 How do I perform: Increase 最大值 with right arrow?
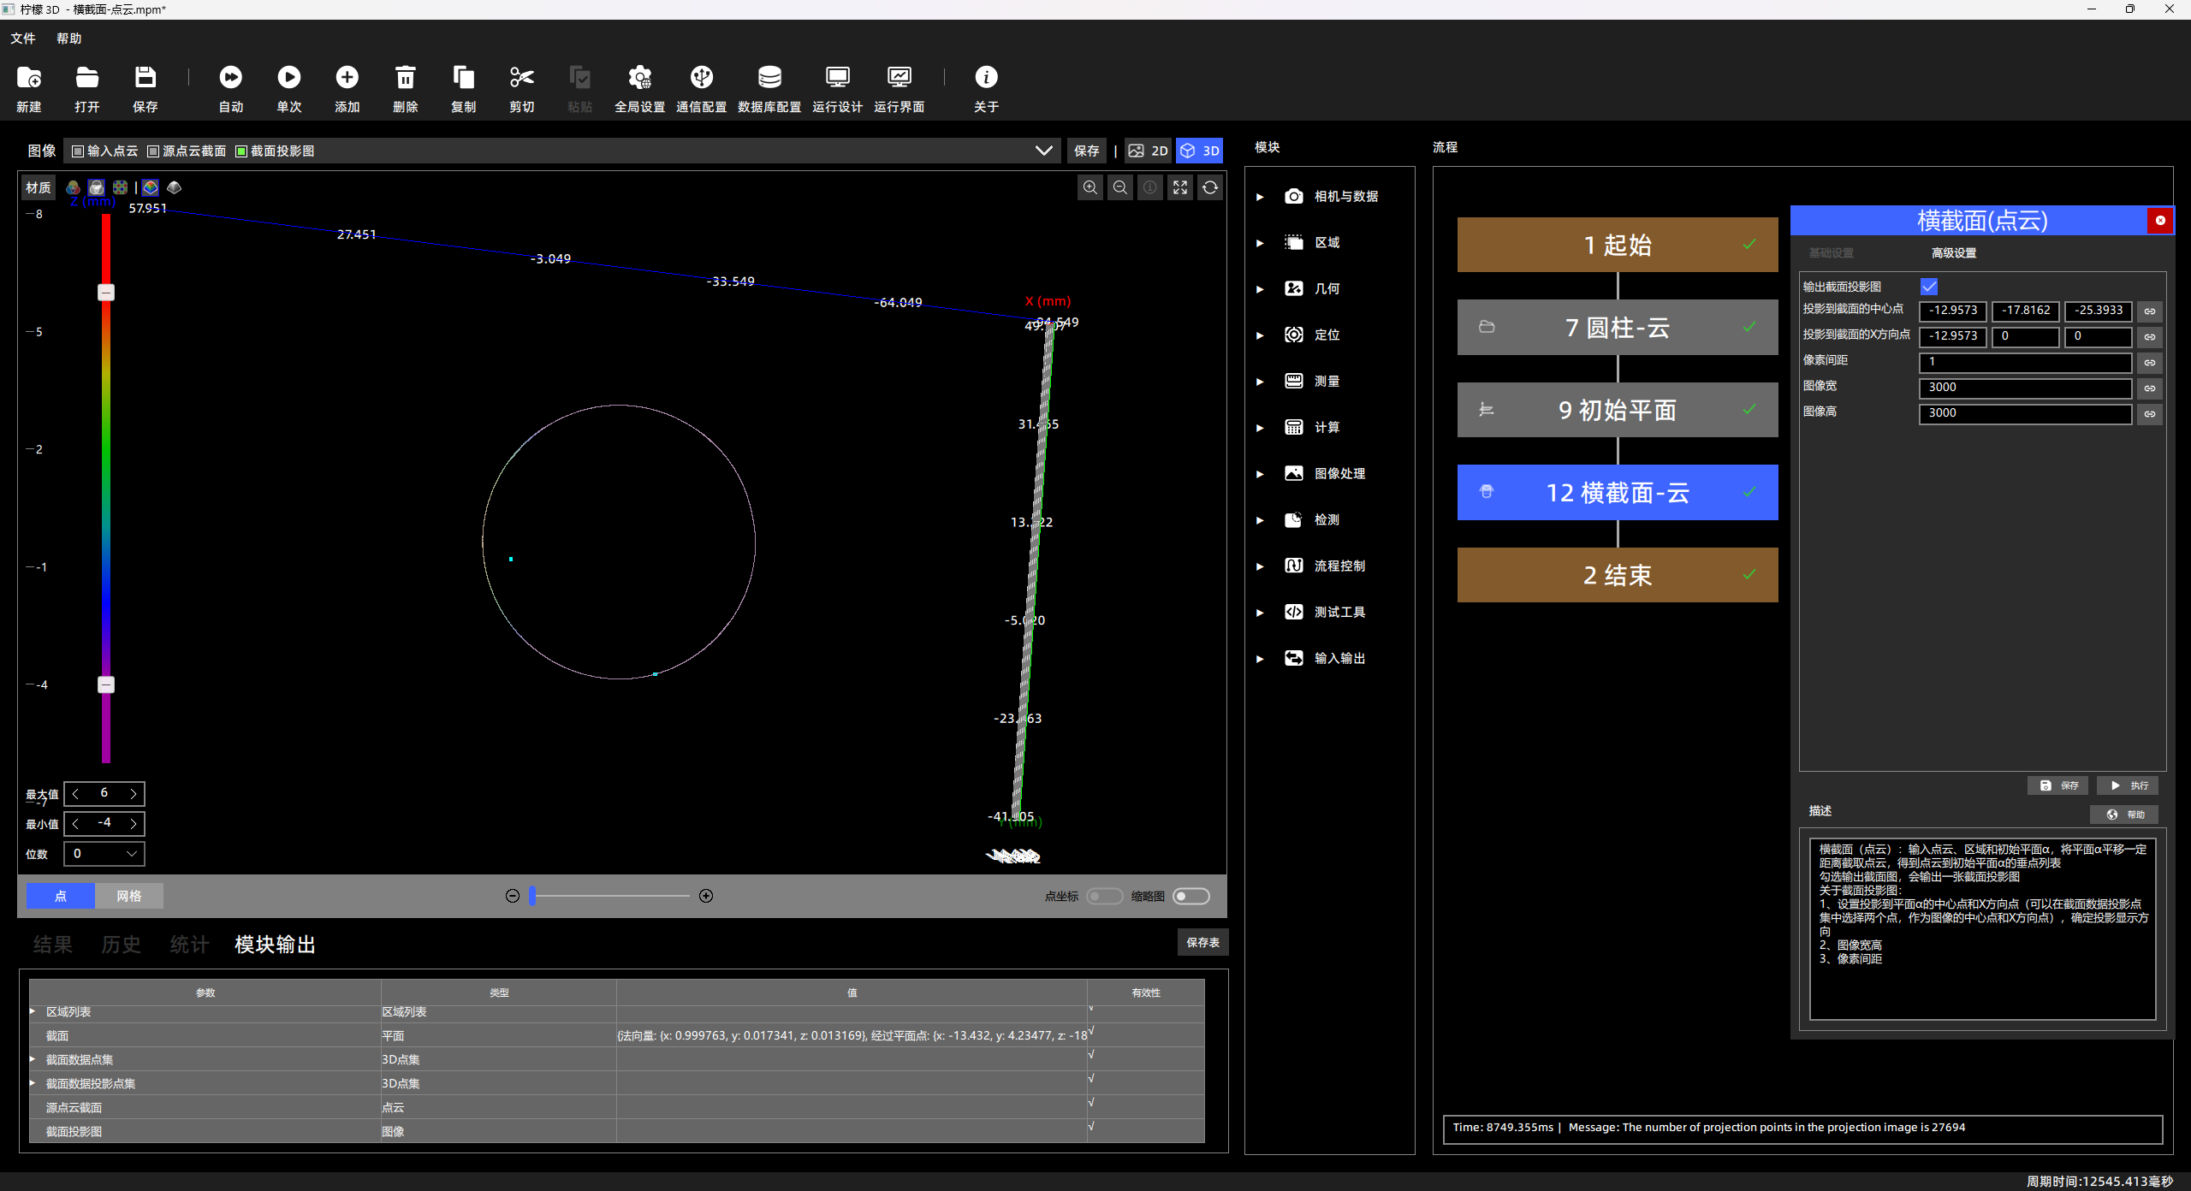134,794
